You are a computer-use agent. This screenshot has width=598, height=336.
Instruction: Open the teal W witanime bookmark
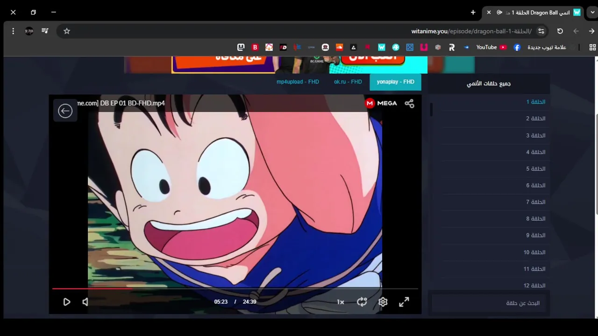(382, 47)
